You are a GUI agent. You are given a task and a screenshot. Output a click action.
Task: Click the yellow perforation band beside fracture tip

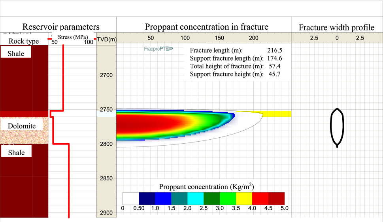coord(277,114)
